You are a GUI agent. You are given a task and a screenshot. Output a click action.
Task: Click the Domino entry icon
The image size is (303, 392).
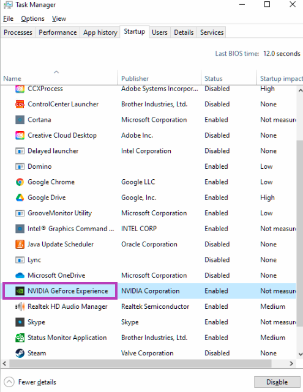pyautogui.click(x=20, y=166)
